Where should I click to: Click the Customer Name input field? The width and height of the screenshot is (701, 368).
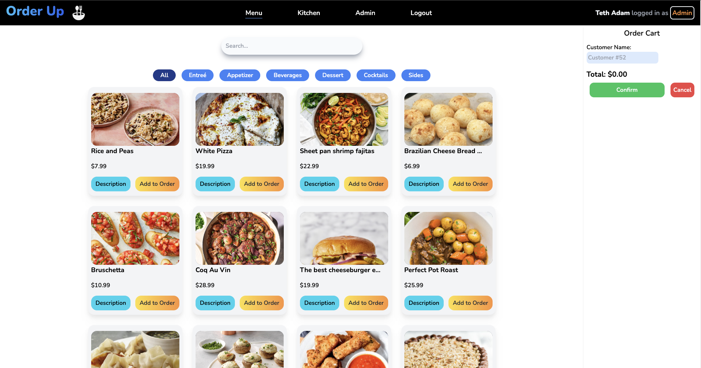622,58
